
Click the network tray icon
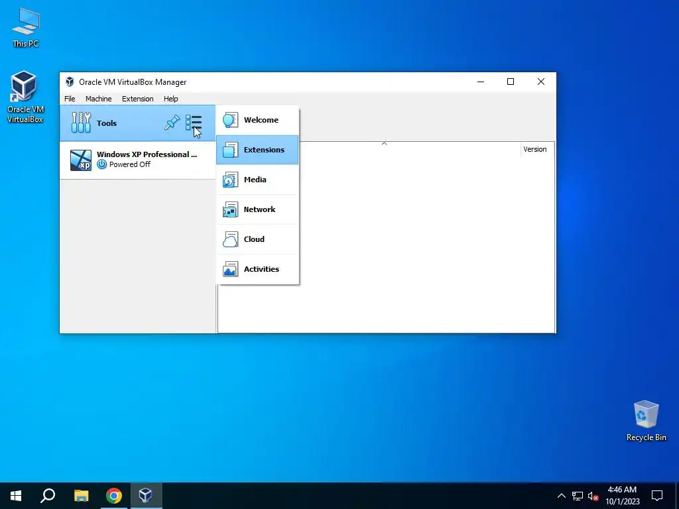pyautogui.click(x=578, y=496)
